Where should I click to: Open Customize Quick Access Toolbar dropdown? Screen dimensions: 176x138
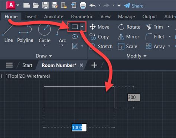tap(119, 5)
